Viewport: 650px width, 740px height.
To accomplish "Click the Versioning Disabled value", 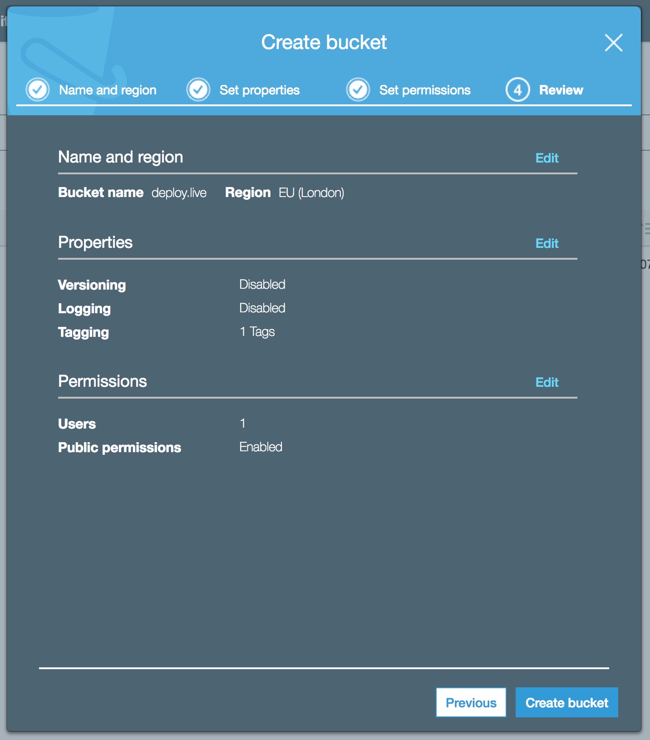I will [262, 285].
